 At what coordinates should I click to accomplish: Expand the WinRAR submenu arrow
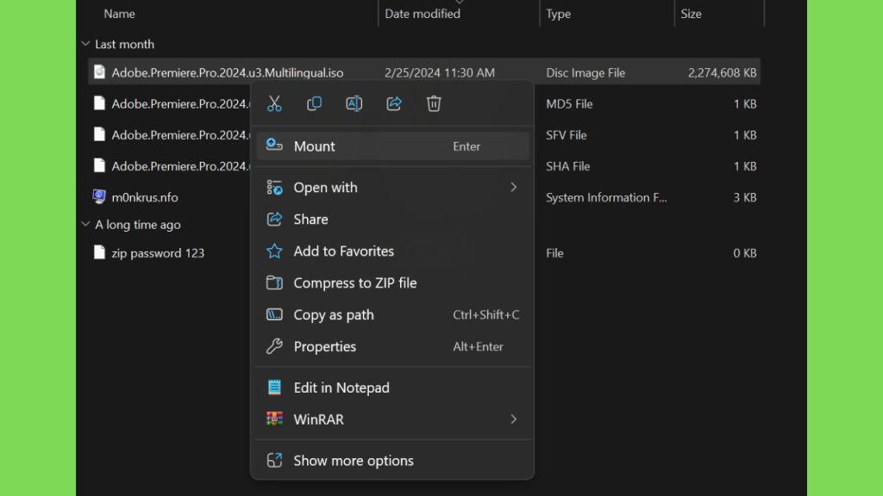click(x=514, y=419)
